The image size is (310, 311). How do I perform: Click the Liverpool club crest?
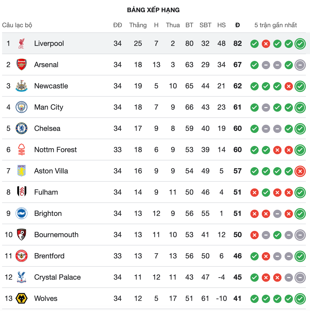[22, 44]
